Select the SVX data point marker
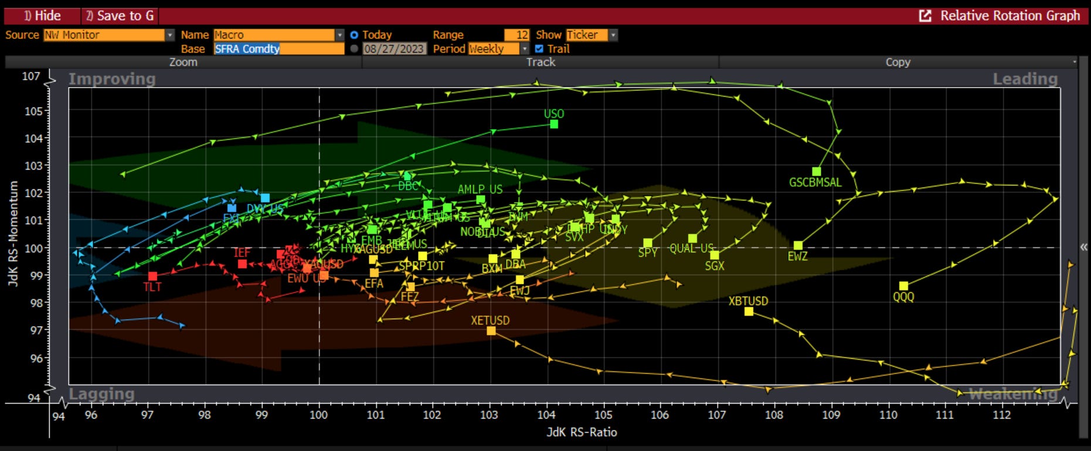Image resolution: width=1091 pixels, height=451 pixels. [575, 227]
